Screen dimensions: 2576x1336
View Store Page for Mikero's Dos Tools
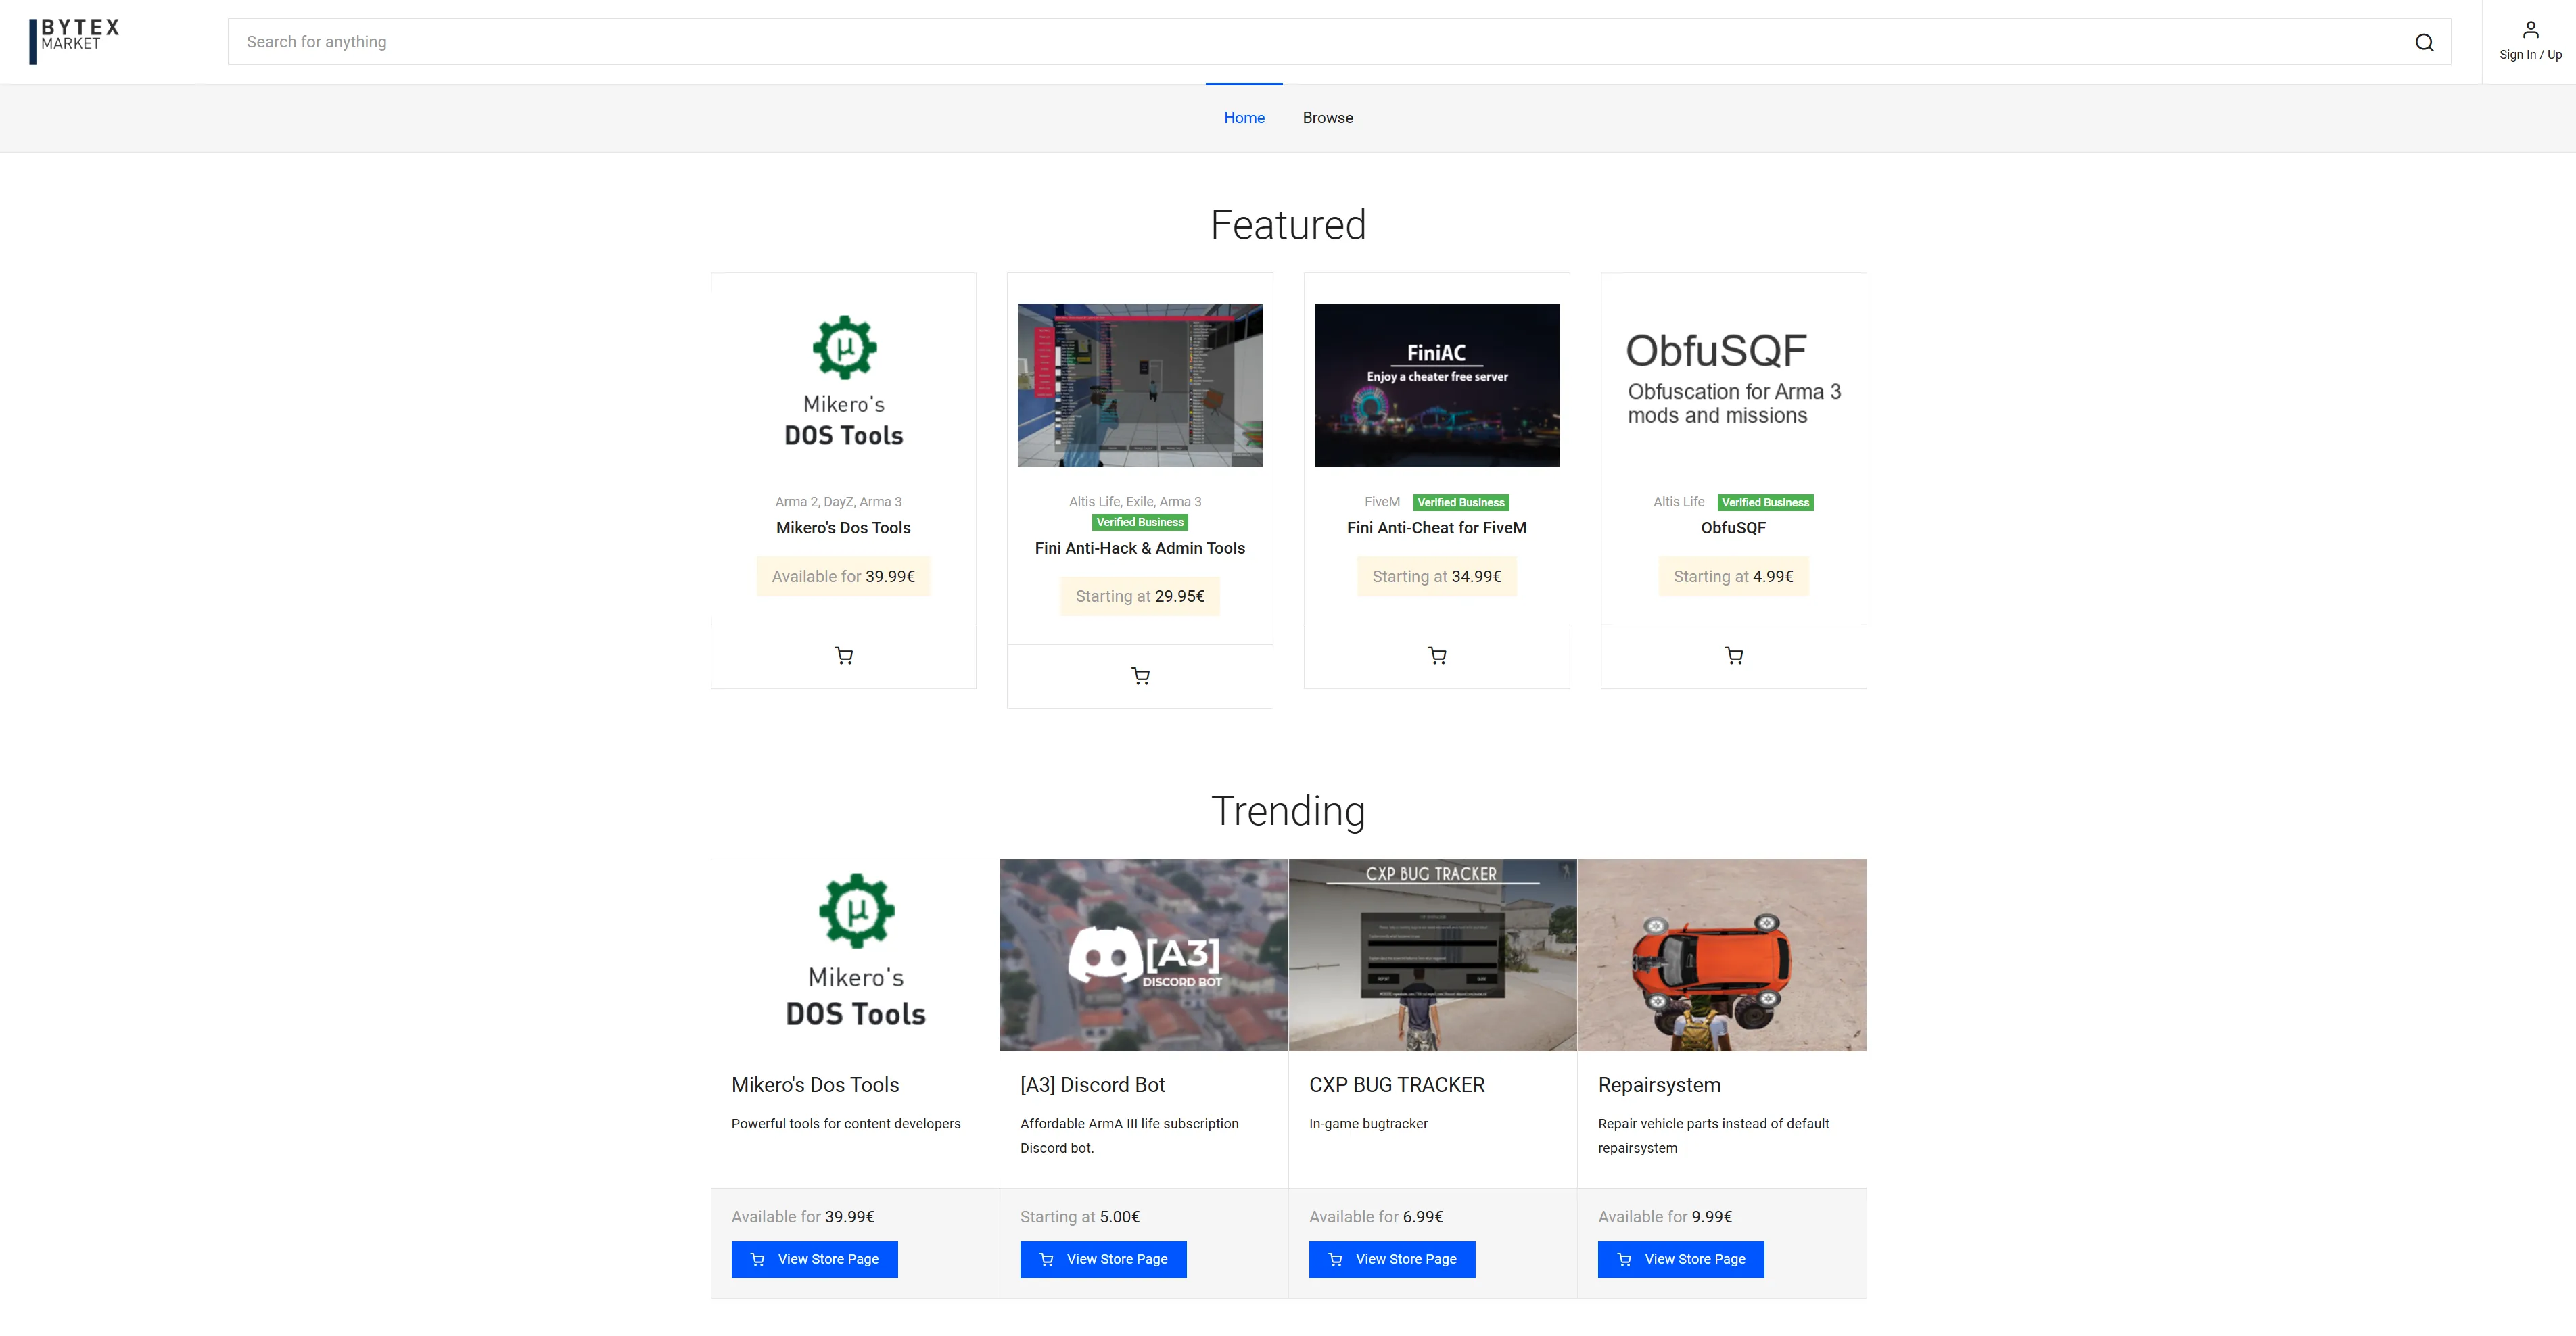[x=814, y=1259]
